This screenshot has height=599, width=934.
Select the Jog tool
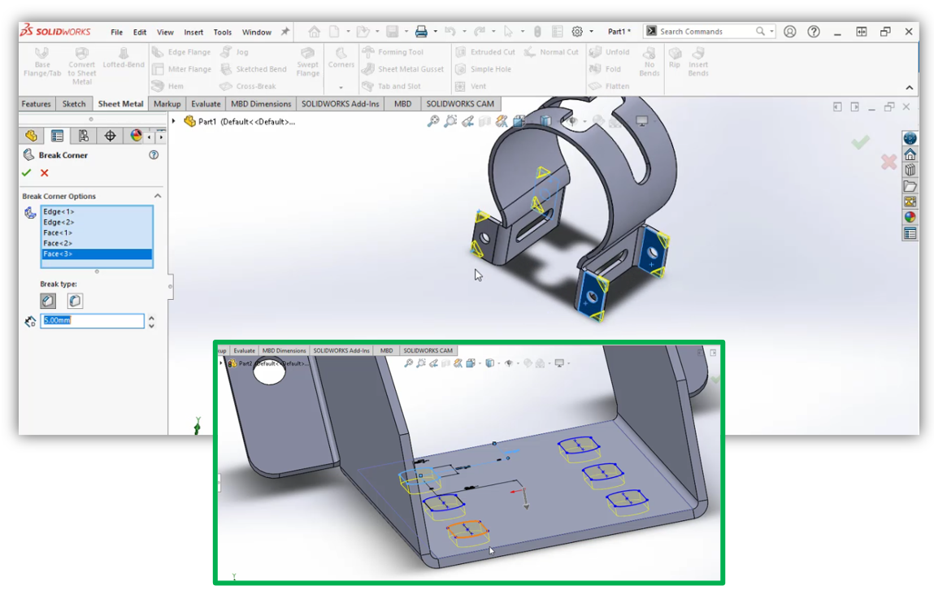click(235, 52)
